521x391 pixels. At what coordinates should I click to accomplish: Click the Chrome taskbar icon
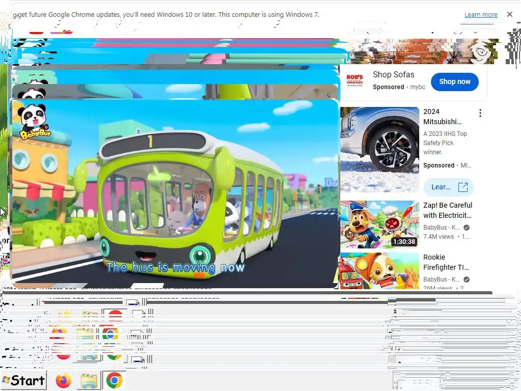tap(114, 380)
